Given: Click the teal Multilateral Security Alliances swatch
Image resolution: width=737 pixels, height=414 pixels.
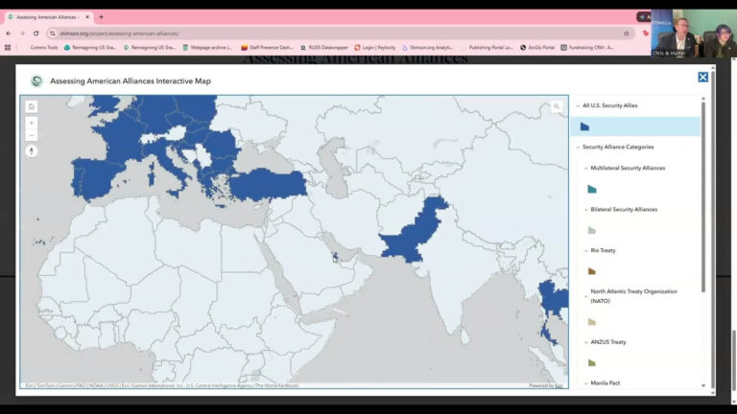Looking at the screenshot, I should (592, 189).
